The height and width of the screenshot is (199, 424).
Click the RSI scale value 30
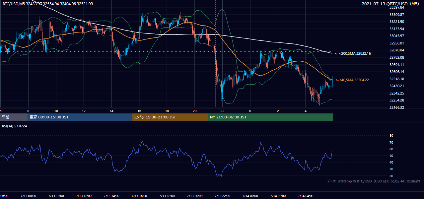tap(391, 169)
